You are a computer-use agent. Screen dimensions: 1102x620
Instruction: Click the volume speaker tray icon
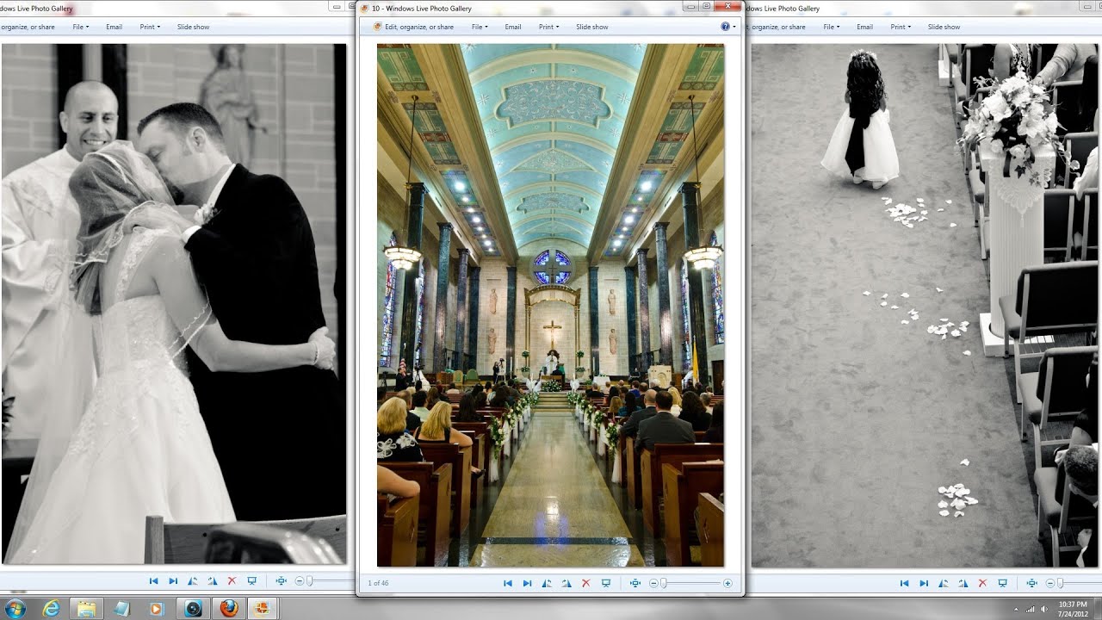(1044, 609)
